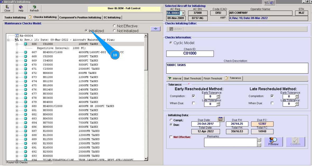Click inside the Remarks text box
Viewport: 312px width, 167px height.
230,142
